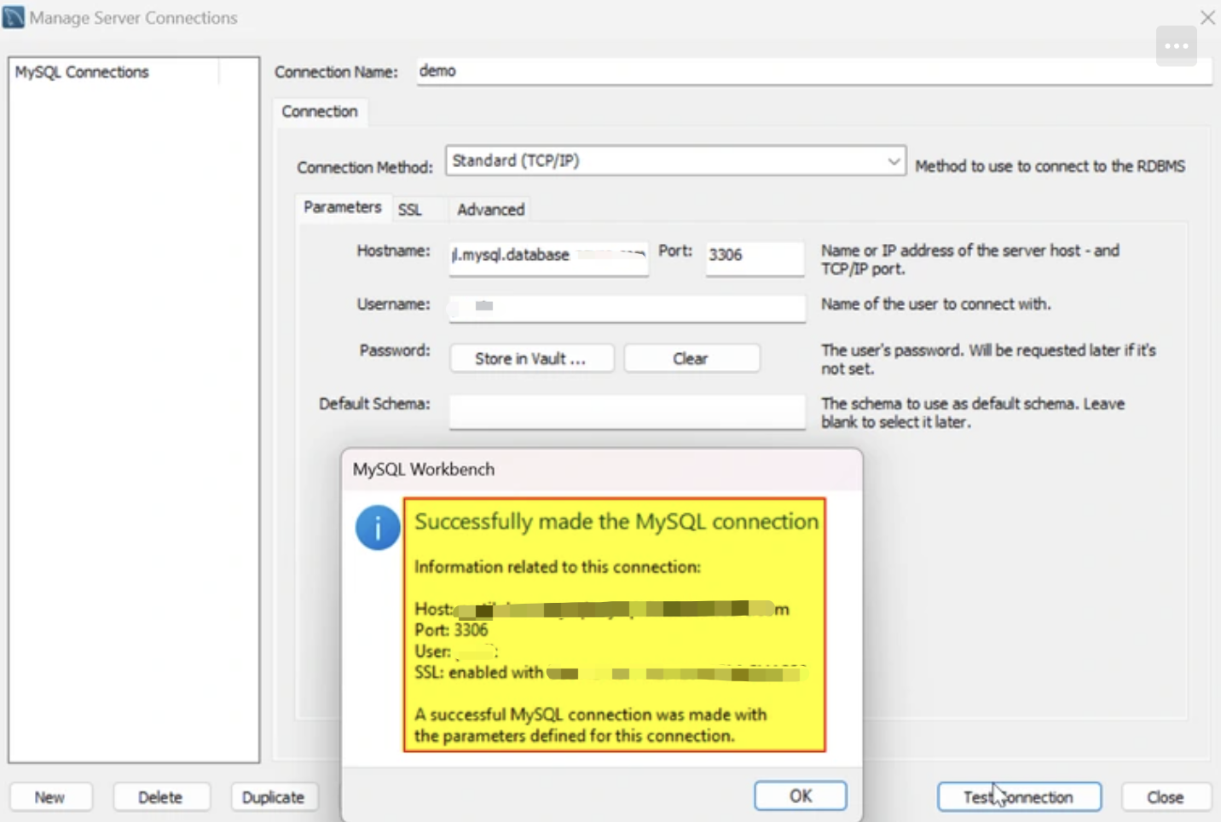Clear the stored password

tap(691, 359)
